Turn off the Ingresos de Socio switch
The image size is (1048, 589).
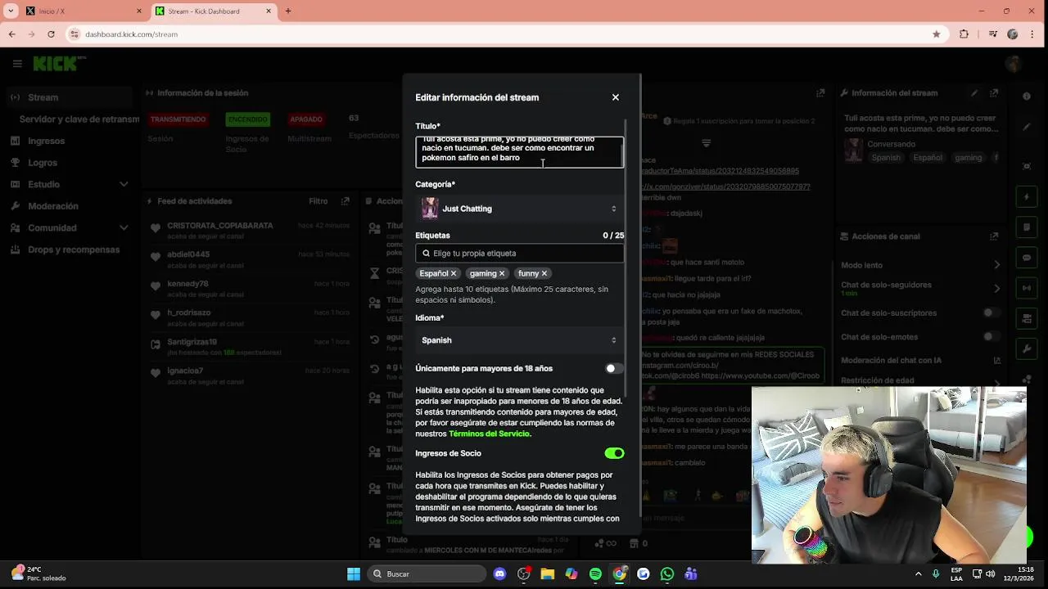pyautogui.click(x=614, y=453)
